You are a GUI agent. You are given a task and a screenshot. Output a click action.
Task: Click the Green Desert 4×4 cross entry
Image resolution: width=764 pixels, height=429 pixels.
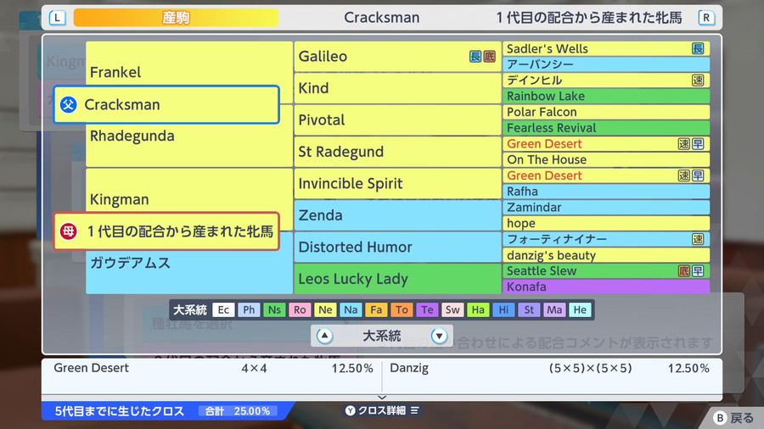point(213,368)
